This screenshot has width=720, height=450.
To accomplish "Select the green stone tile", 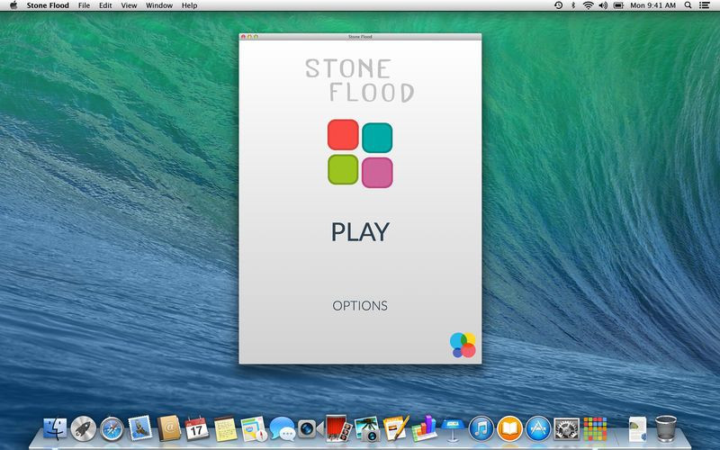I will (343, 169).
